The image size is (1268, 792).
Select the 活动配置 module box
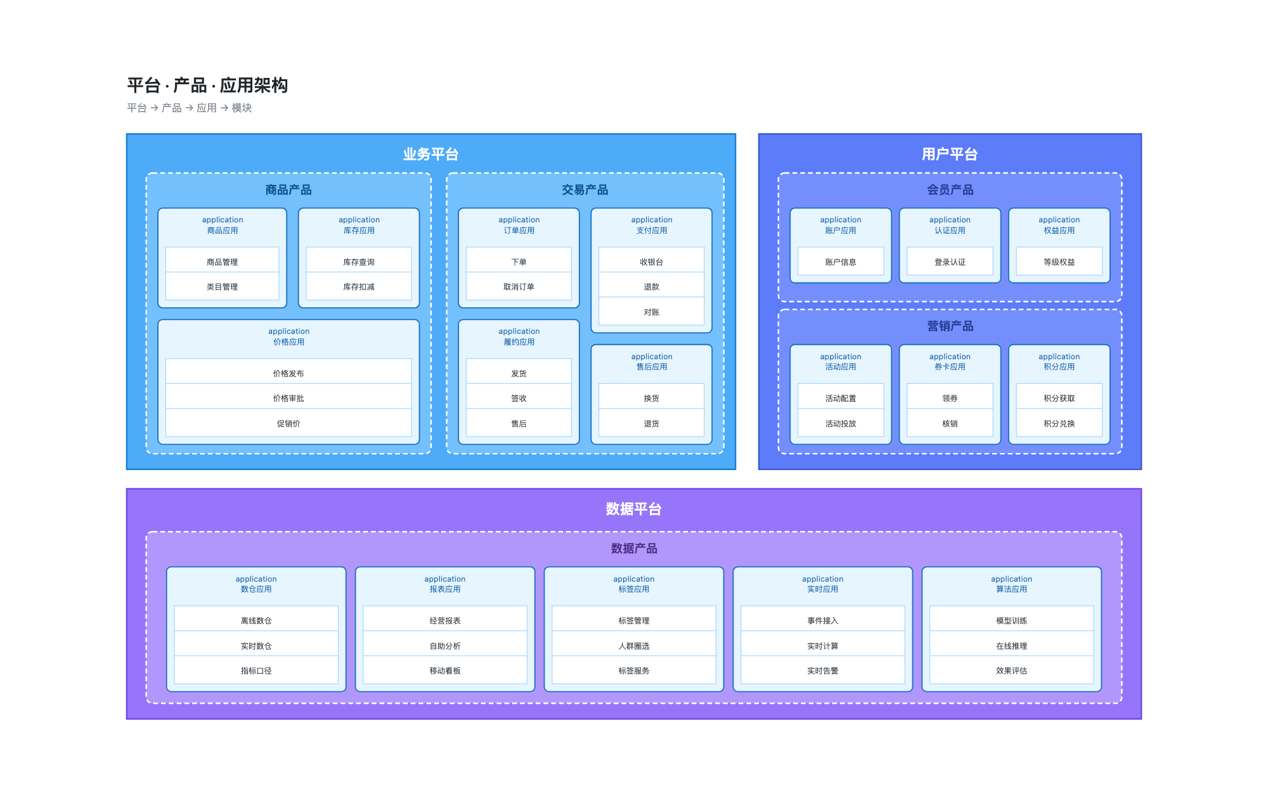(x=841, y=397)
